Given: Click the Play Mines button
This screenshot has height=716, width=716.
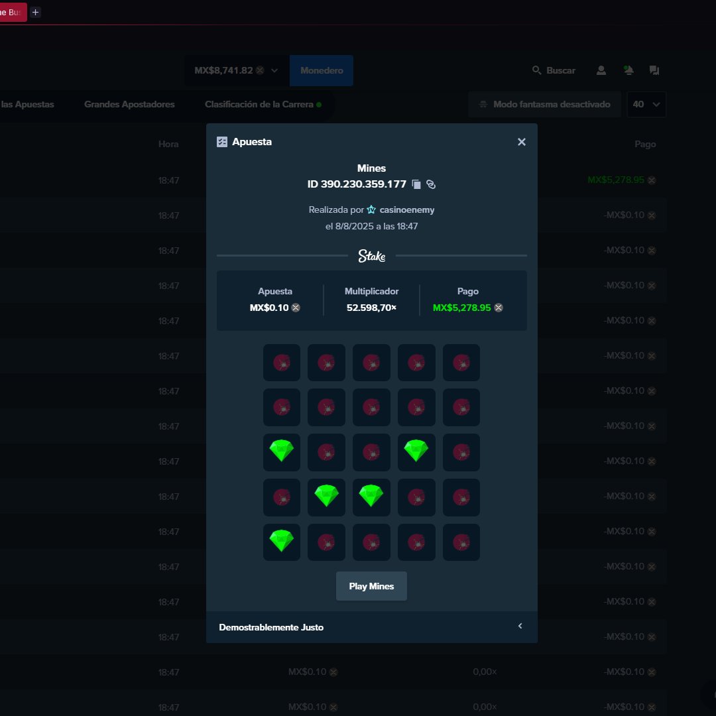Looking at the screenshot, I should point(371,586).
